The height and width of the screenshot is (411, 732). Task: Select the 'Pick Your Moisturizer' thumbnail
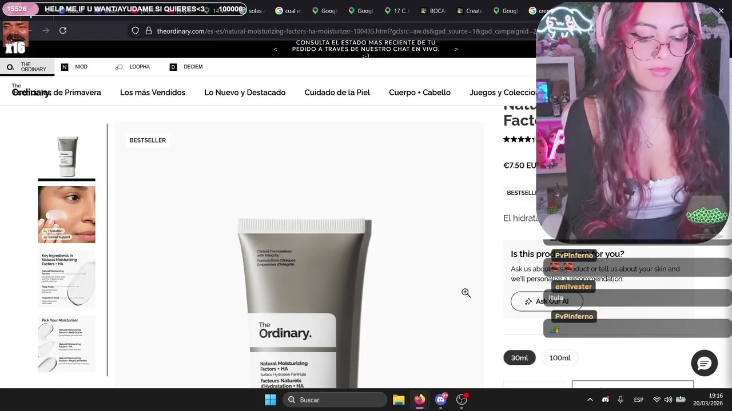[67, 344]
